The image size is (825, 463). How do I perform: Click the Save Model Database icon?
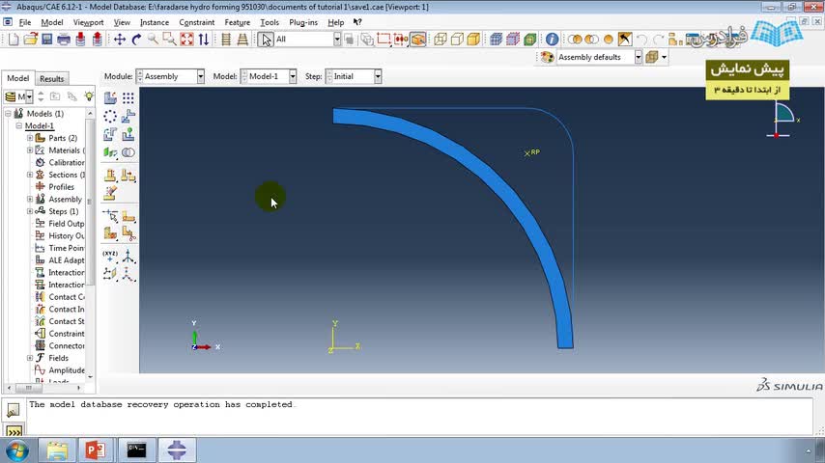pyautogui.click(x=46, y=40)
